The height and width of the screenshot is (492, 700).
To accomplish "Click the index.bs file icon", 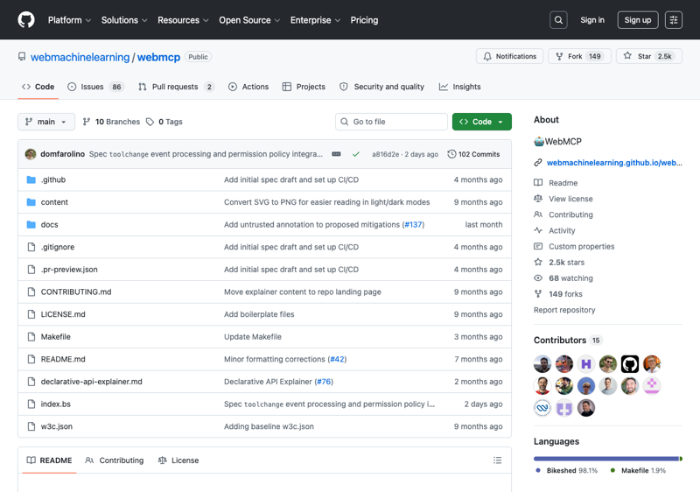I will (31, 404).
